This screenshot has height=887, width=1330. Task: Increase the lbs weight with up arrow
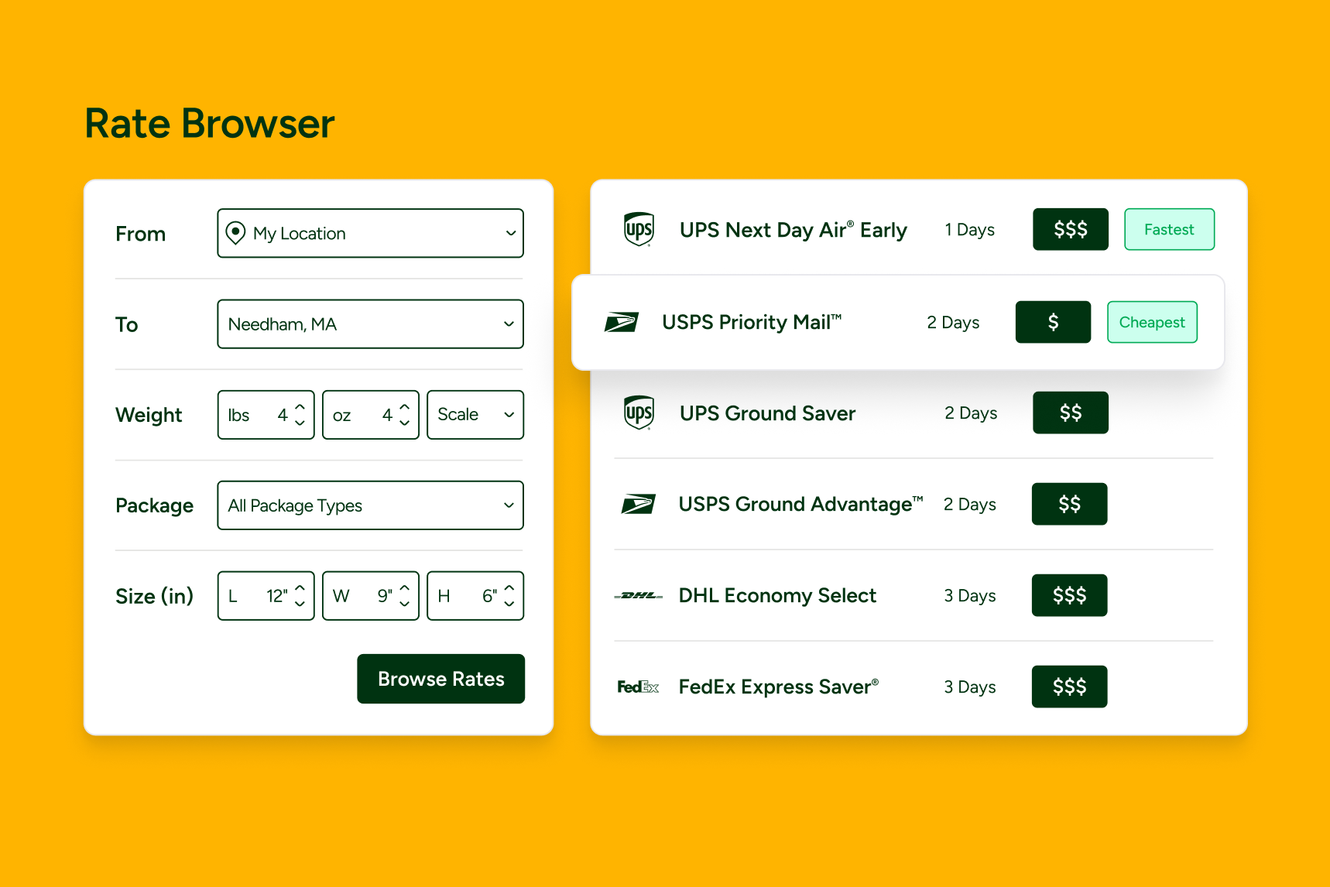tap(300, 407)
